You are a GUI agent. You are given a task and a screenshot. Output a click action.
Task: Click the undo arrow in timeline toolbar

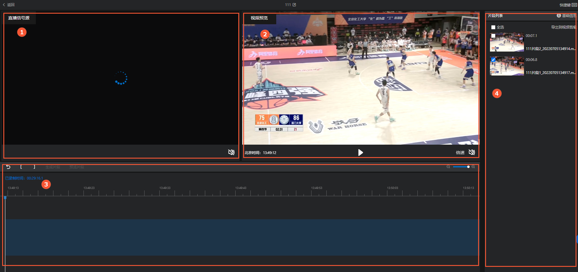(8, 167)
